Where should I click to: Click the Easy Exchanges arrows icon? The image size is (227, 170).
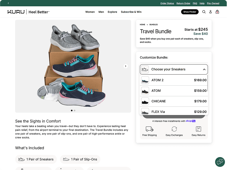pos(174,129)
